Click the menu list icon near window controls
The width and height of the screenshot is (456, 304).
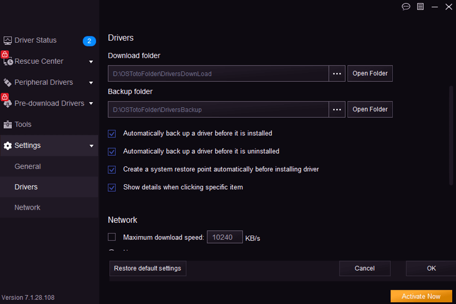(x=420, y=7)
